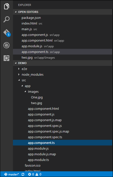Select app.component.html in Open Editors

point(63,40)
